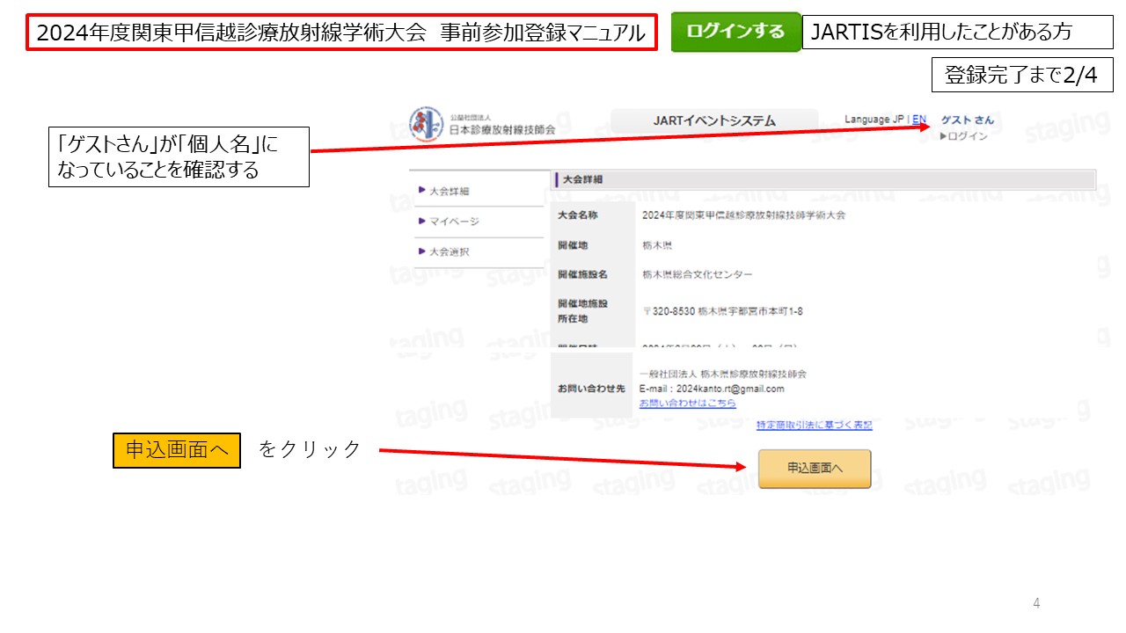This screenshot has width=1126, height=633.
Task: Click the 大会詳細 section heading bar
Action: [823, 179]
